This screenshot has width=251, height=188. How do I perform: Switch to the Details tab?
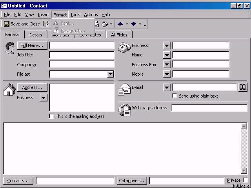click(36, 35)
